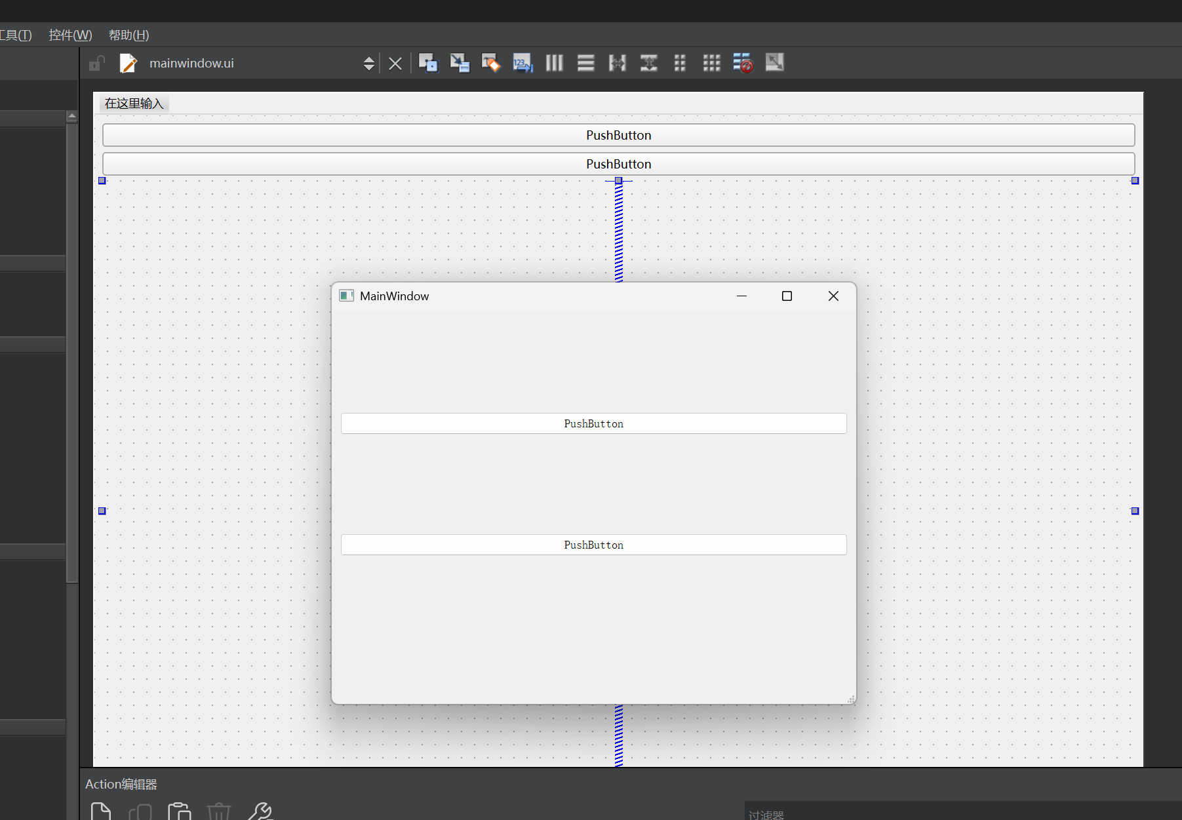Click the top-center selection handle on the form
1182x820 pixels.
(x=618, y=180)
